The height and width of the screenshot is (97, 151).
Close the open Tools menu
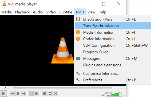(x=80, y=12)
